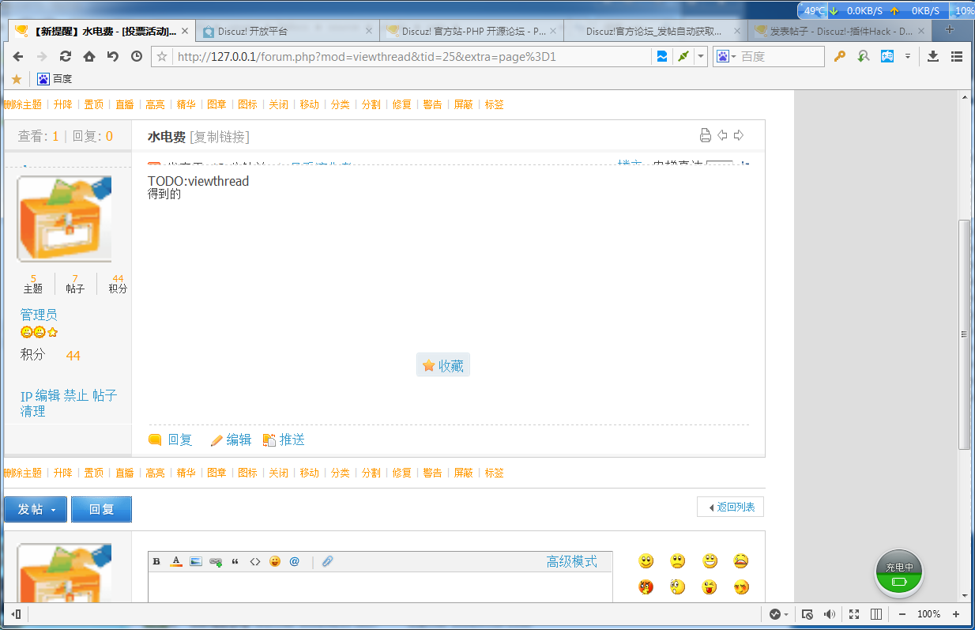The image size is (975, 630).
Task: Mute the speaker icon in status bar
Action: [830, 614]
